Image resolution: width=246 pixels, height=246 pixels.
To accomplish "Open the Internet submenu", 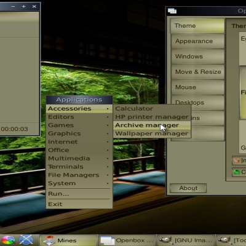I will (x=79, y=142).
